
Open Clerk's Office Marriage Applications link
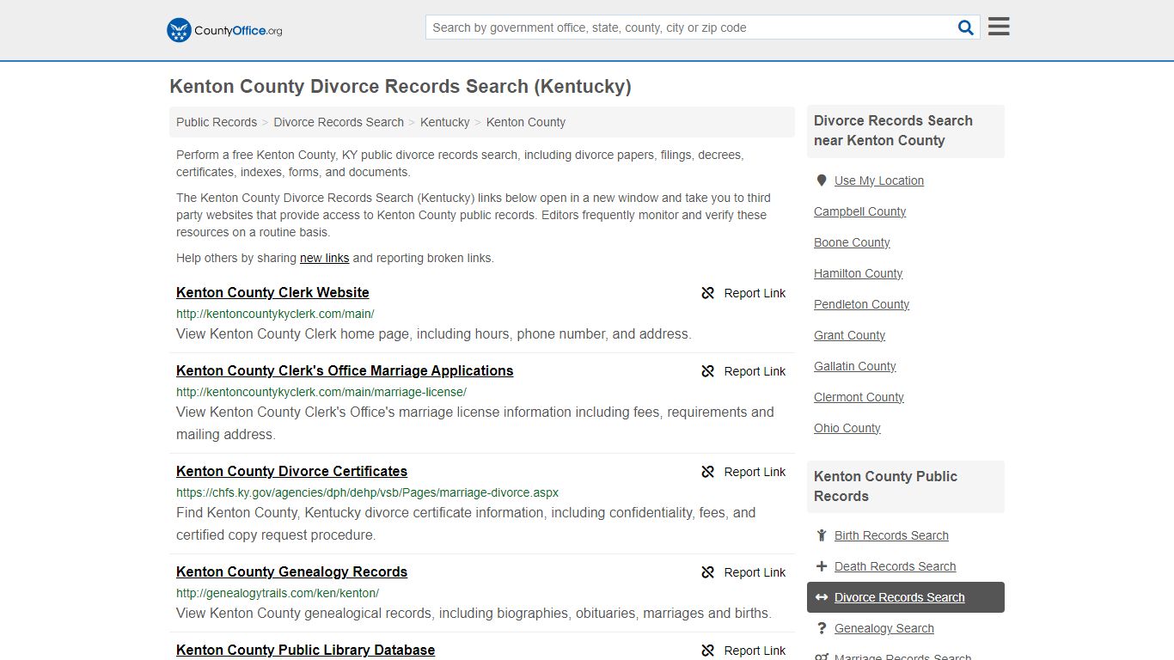345,370
